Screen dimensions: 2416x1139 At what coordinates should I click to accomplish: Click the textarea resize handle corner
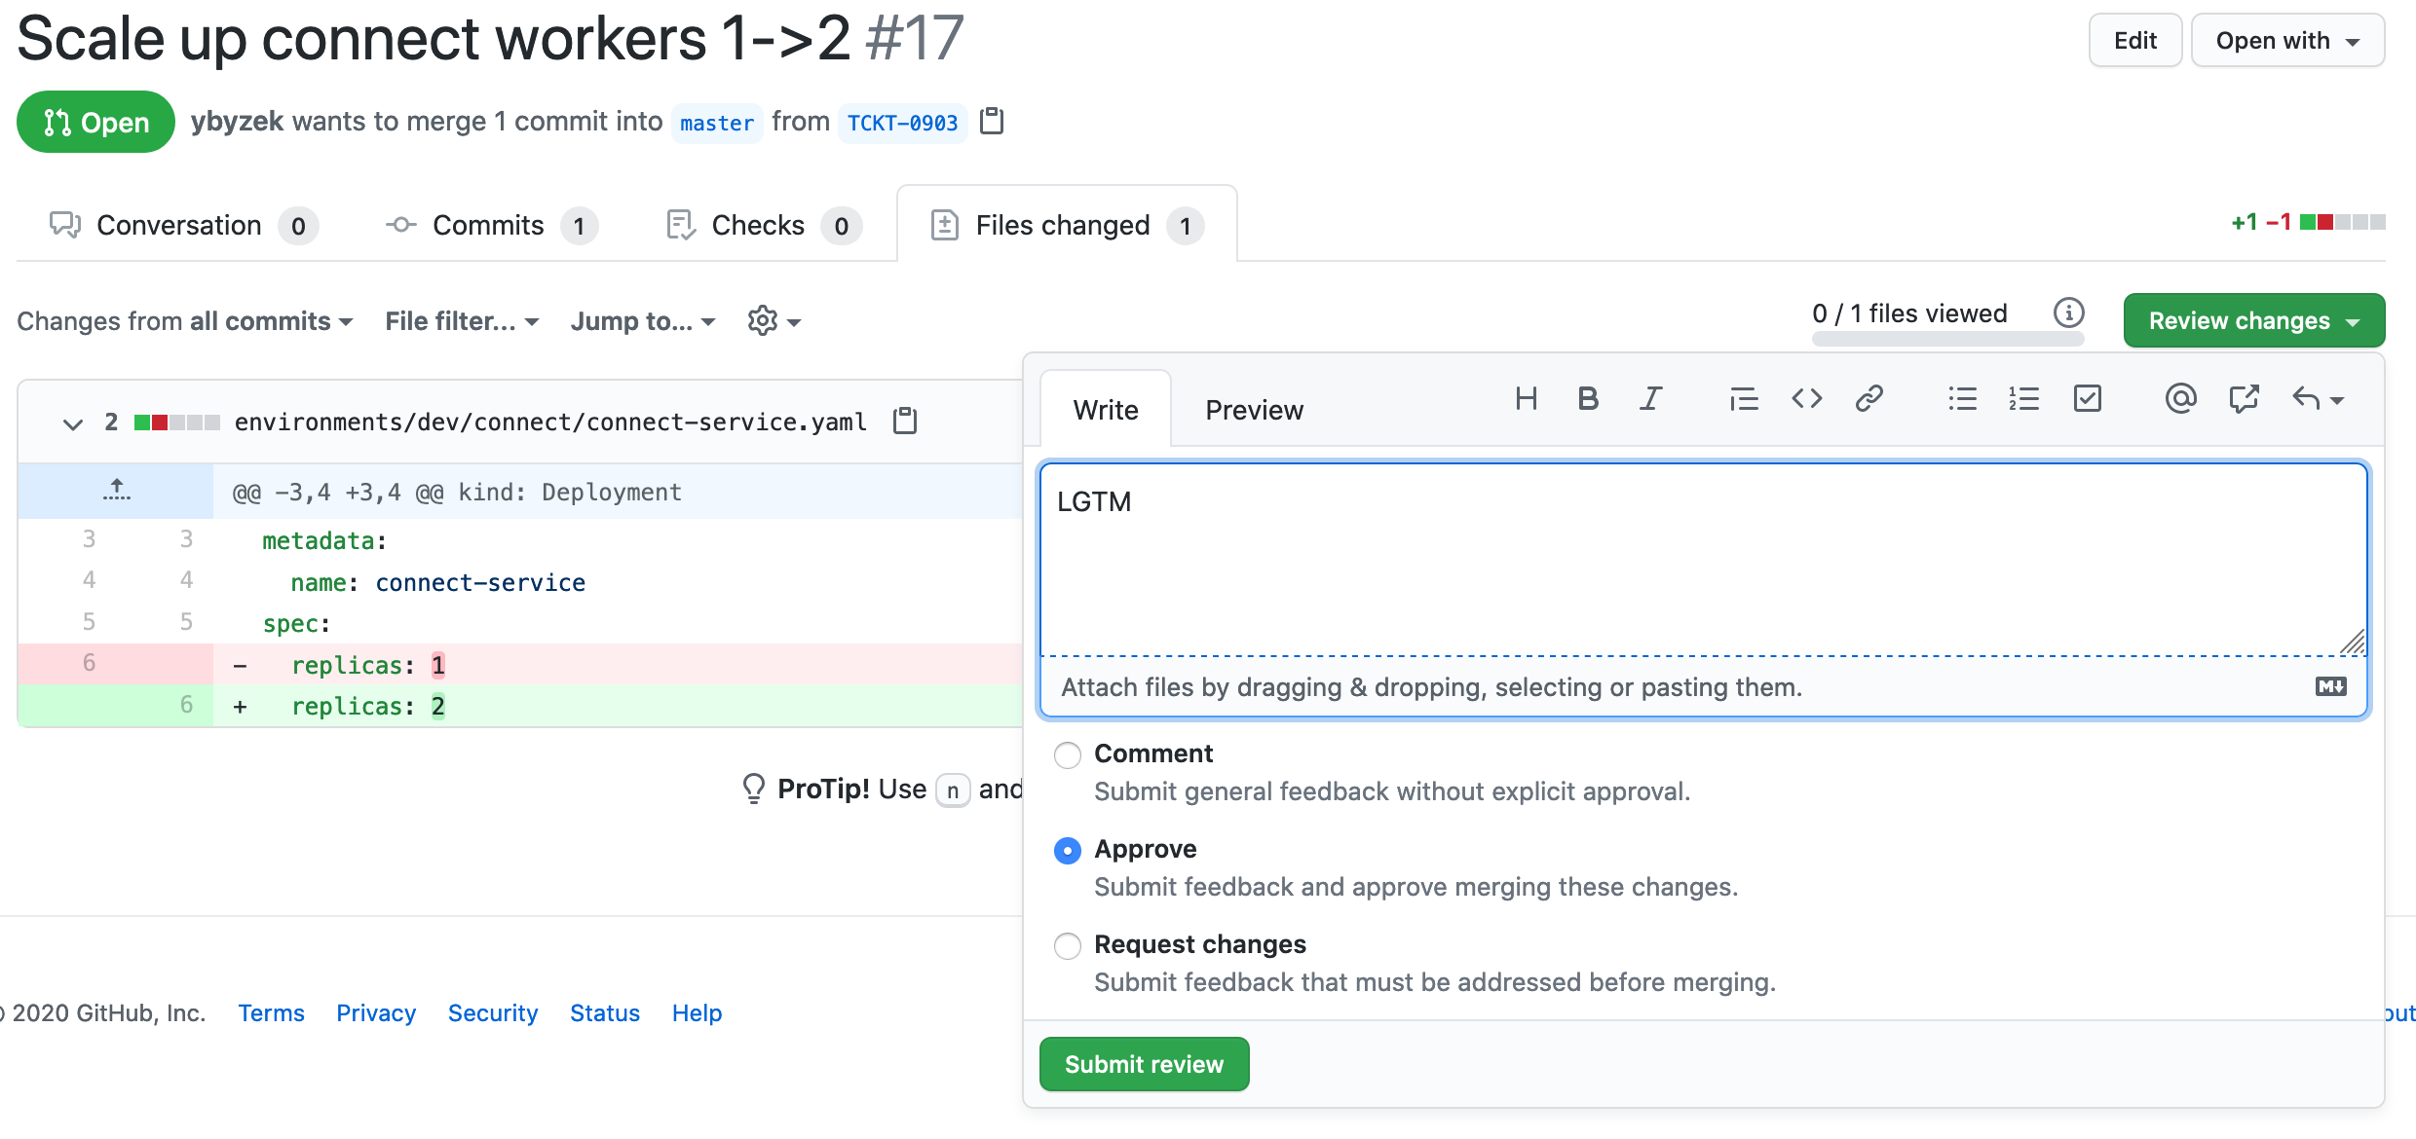point(2353,642)
